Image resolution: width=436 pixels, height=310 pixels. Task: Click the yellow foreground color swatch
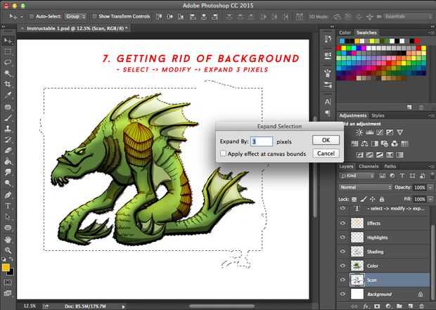click(x=6, y=267)
